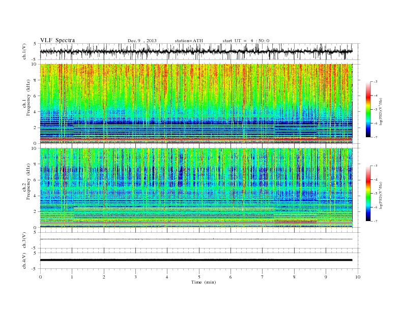The image size is (403, 311).
Task: Click the flat ch.3 voltage trace
Action: pyautogui.click(x=196, y=239)
